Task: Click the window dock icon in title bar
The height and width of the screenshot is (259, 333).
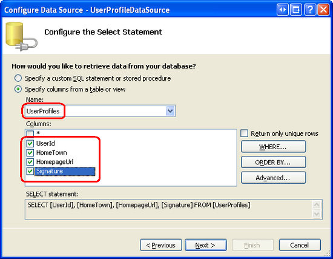Action: pyautogui.click(x=296, y=10)
